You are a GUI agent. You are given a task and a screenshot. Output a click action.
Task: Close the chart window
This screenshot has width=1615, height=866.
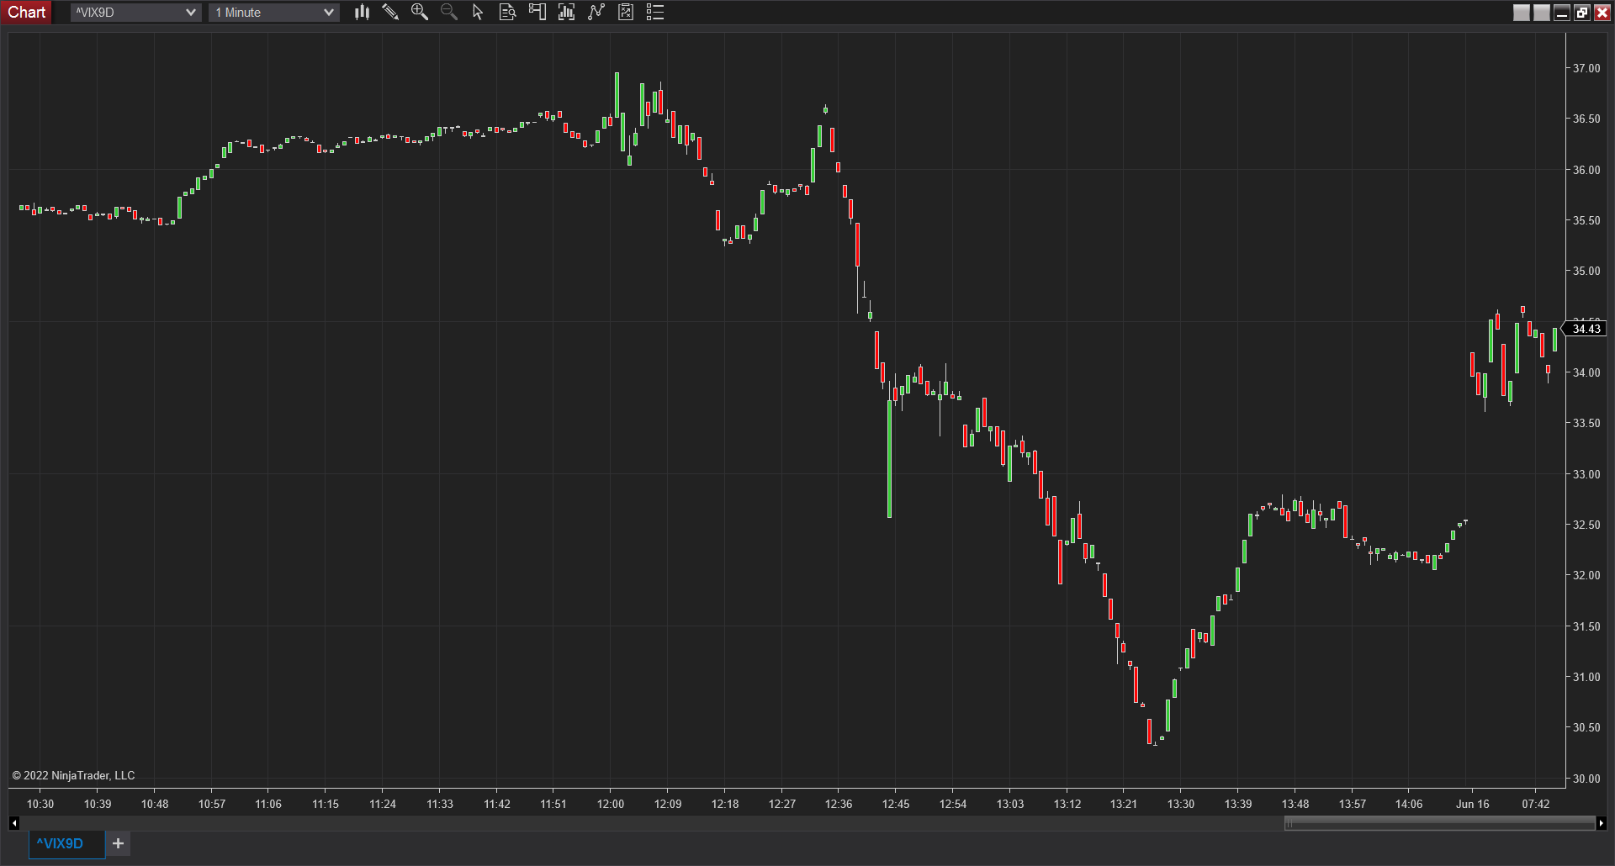click(x=1602, y=13)
